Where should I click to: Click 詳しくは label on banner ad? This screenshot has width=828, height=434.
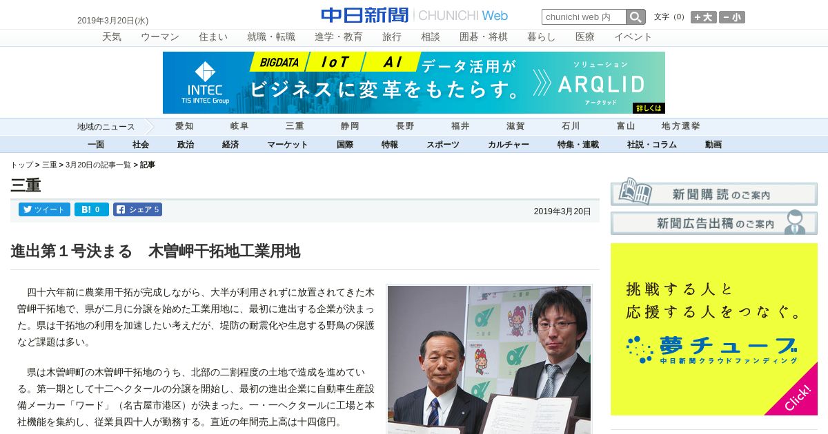[649, 108]
